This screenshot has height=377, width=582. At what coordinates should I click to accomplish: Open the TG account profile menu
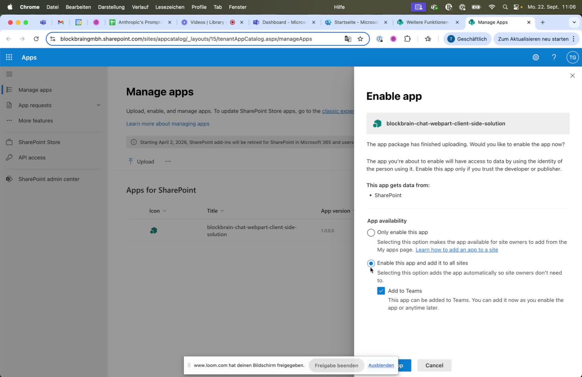[x=572, y=57]
